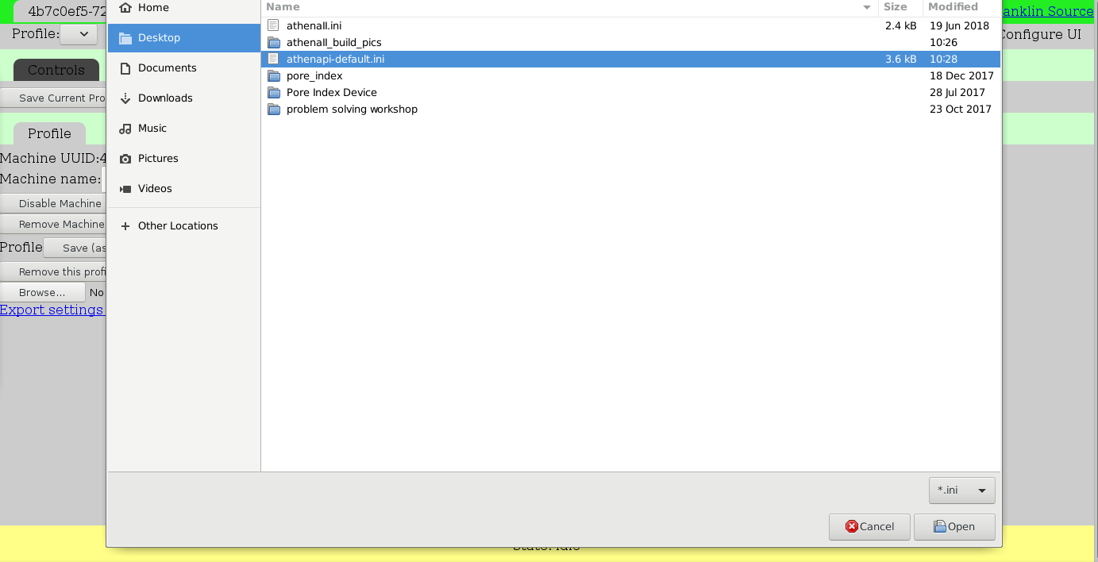Expand the Profile dropdown at top left

point(79,35)
